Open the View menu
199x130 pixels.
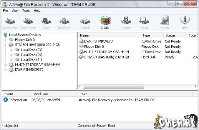pos(15,11)
